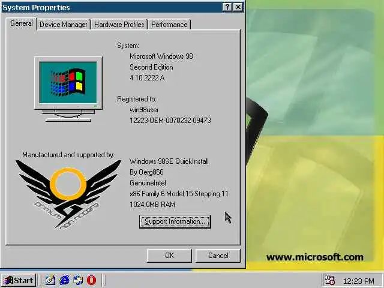Open the Hardware Profiles tab
Image resolution: width=384 pixels, height=288 pixels.
(119, 25)
